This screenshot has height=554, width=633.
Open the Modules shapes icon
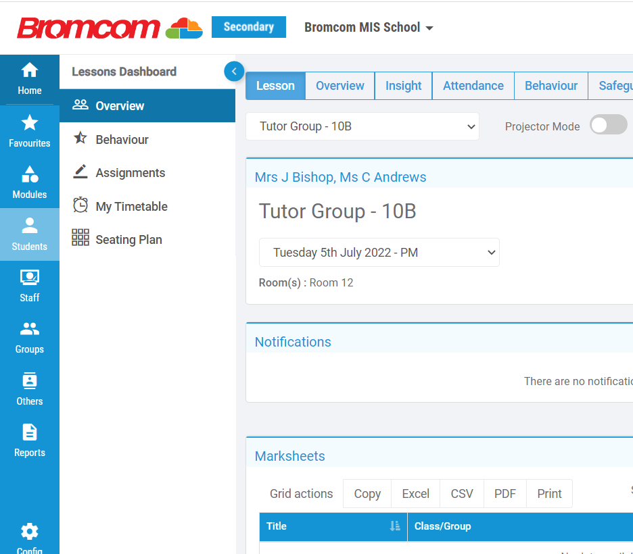coord(30,174)
